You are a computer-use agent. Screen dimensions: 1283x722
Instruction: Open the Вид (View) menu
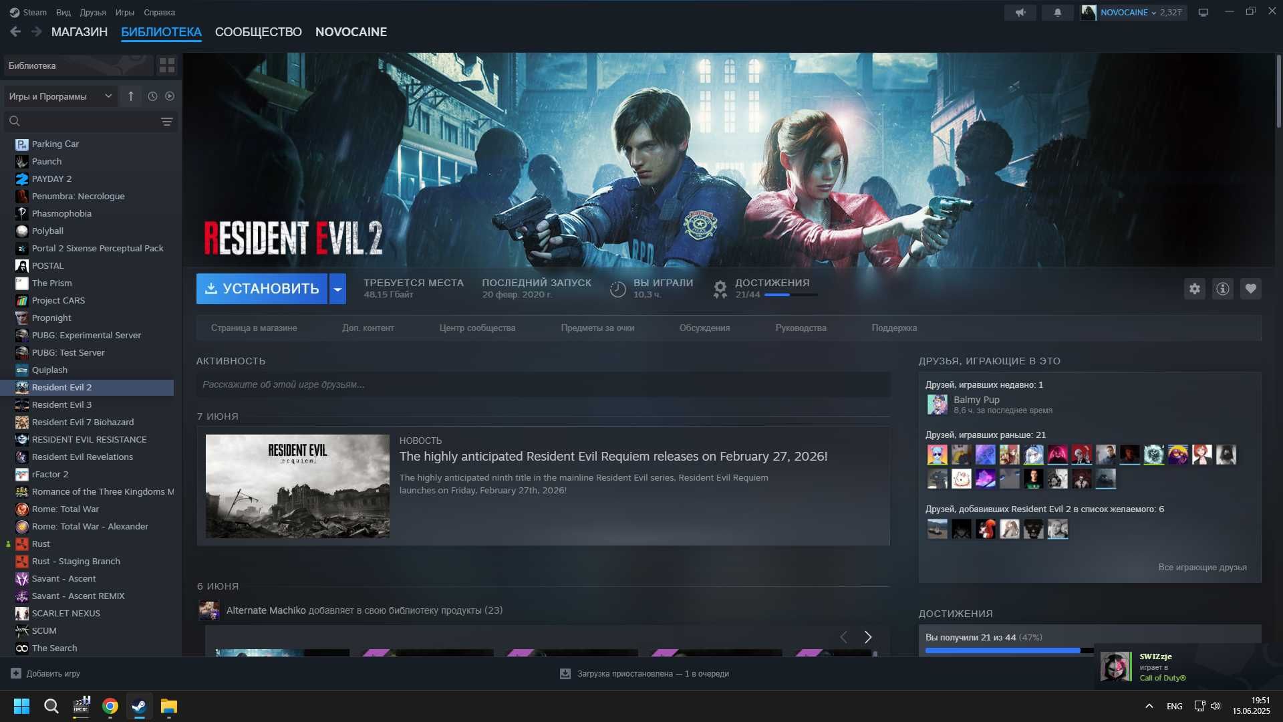tap(63, 12)
